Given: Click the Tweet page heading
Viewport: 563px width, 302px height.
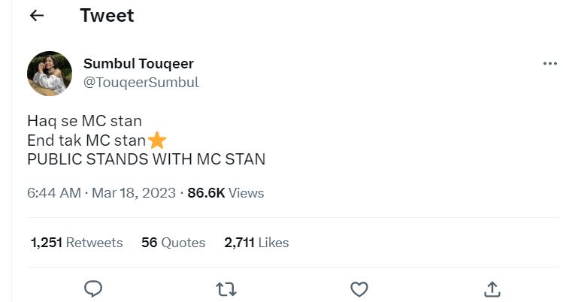Looking at the screenshot, I should coord(107,16).
